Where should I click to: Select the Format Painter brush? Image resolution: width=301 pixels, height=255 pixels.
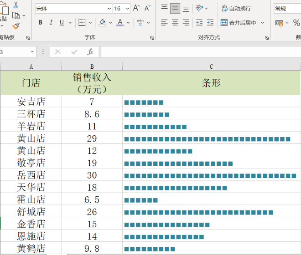click(x=16, y=26)
